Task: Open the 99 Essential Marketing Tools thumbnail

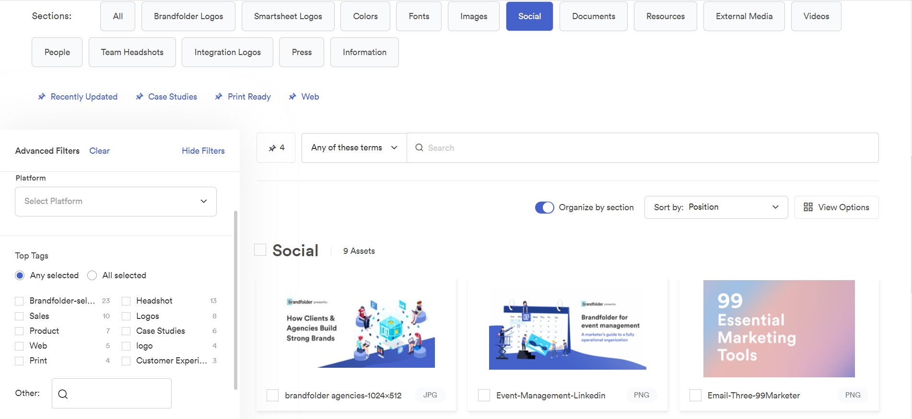Action: click(x=779, y=328)
